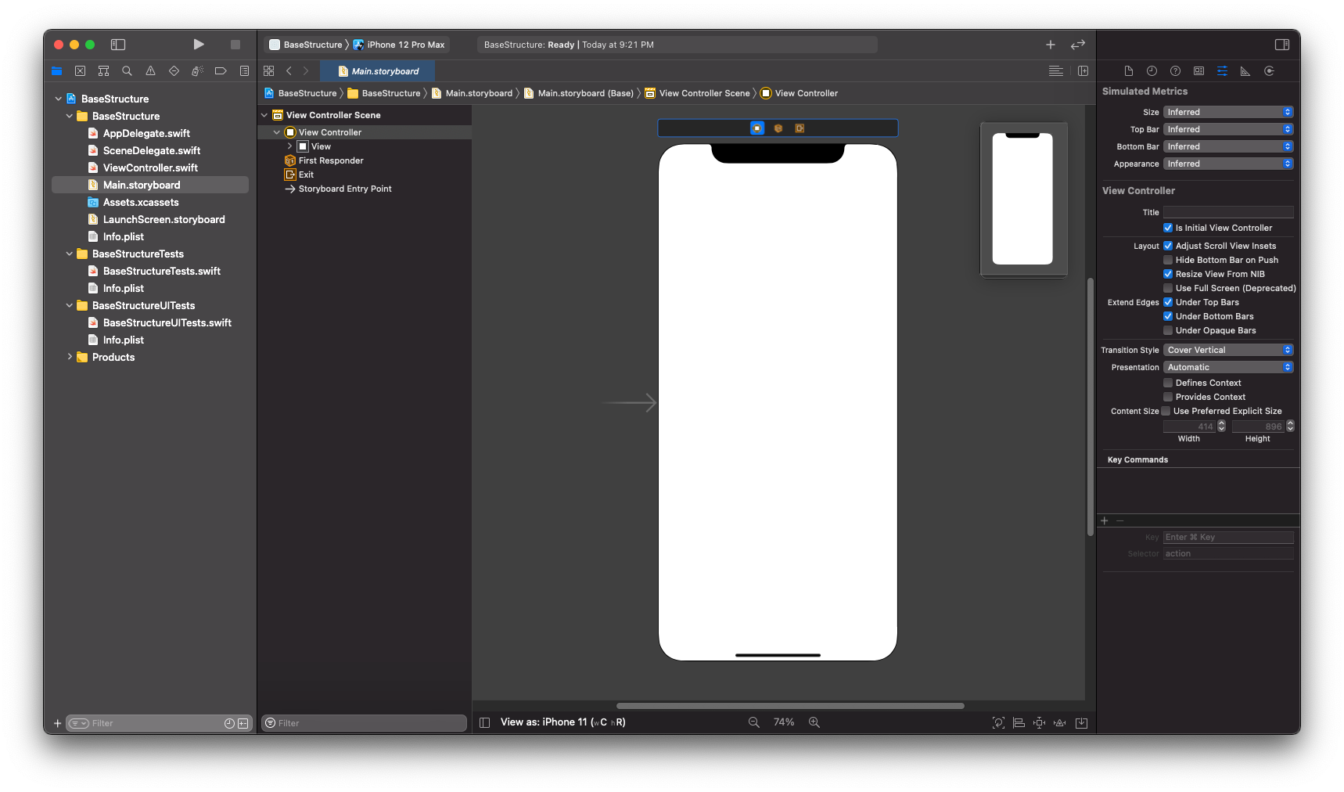Click View as: iPhone 11 button

pyautogui.click(x=562, y=722)
